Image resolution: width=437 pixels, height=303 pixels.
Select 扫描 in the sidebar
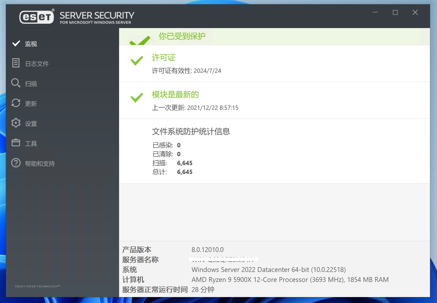pos(31,84)
